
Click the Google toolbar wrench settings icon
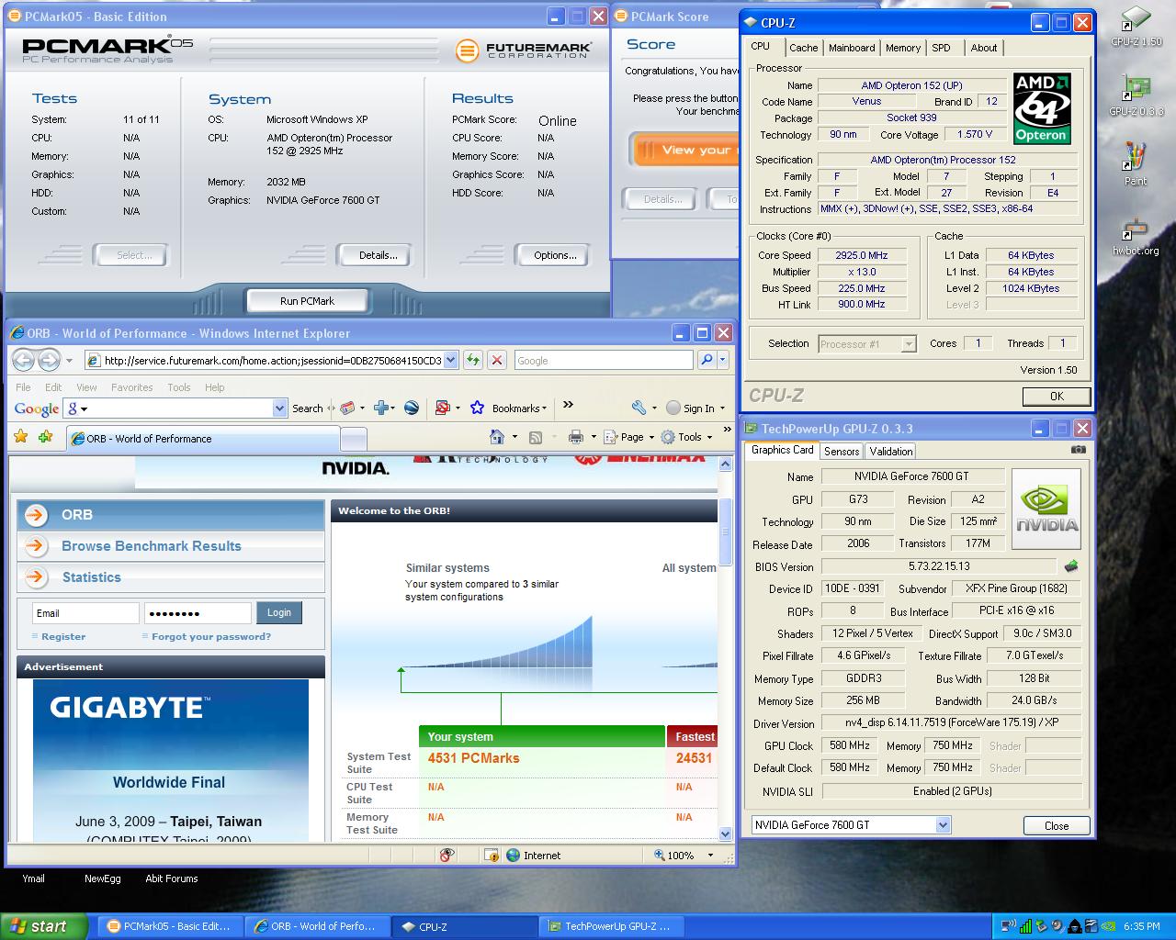click(x=639, y=408)
